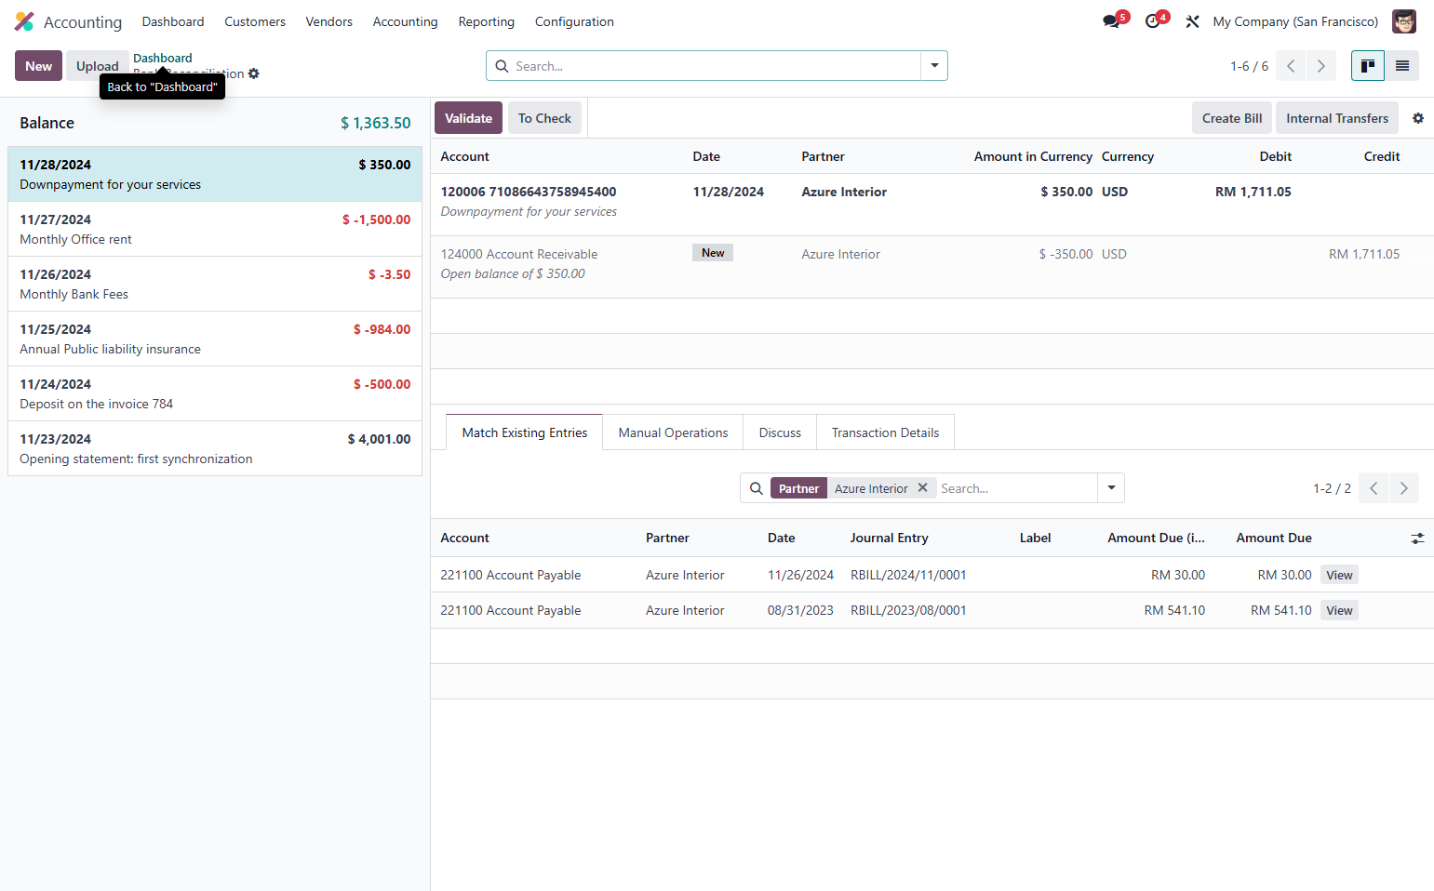This screenshot has height=891, width=1434.
Task: Expand the matching entries search dropdown
Action: (1111, 488)
